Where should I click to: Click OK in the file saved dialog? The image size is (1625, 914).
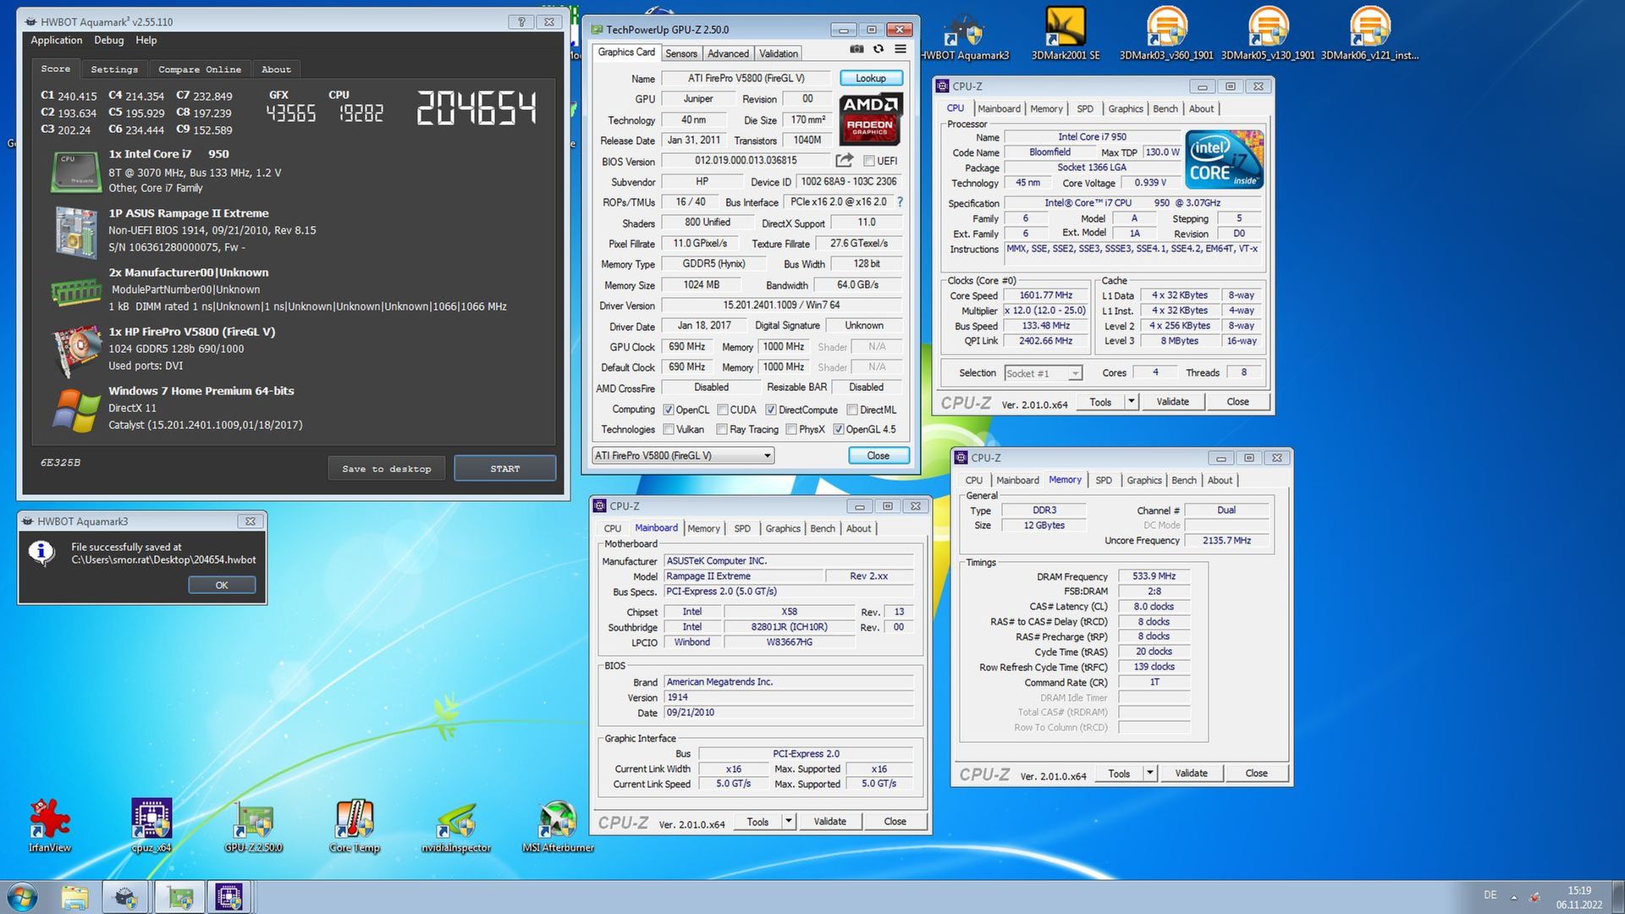222,585
